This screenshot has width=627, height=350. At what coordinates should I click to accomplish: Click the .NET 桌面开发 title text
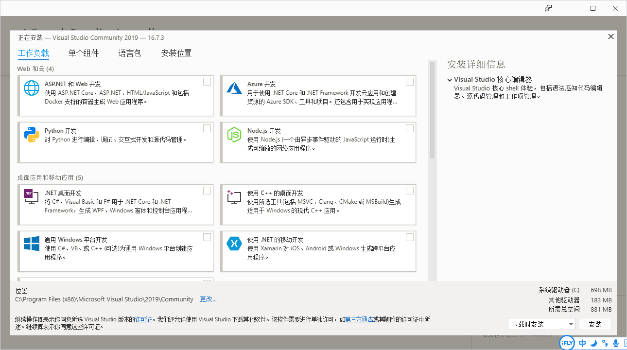pos(63,193)
